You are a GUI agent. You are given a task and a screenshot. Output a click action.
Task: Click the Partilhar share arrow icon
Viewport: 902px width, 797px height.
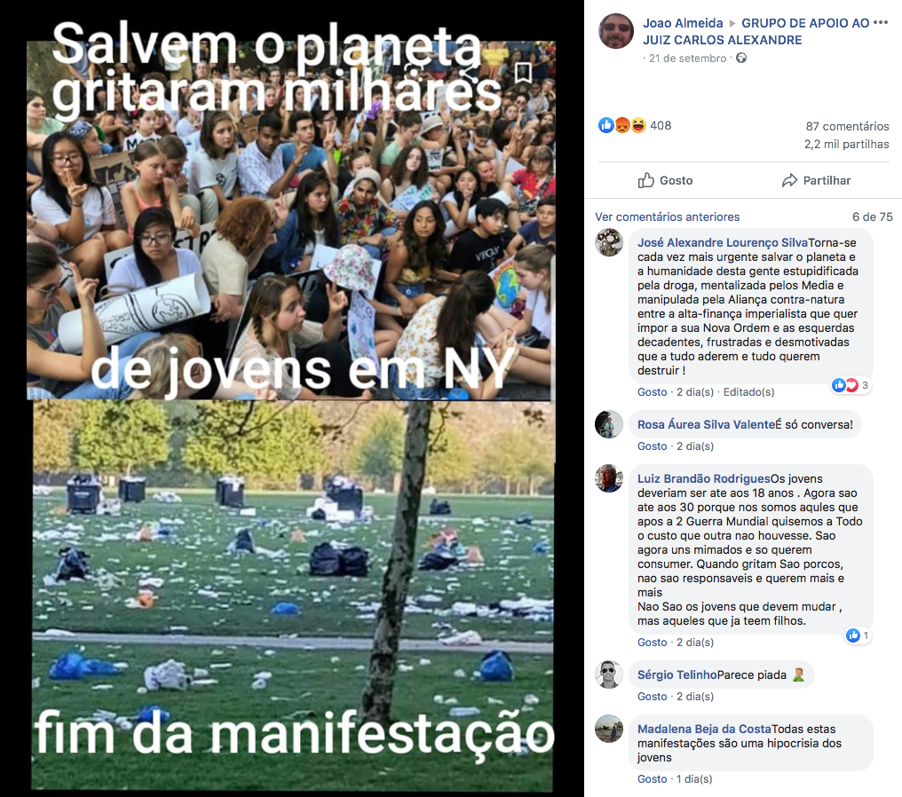tap(790, 180)
